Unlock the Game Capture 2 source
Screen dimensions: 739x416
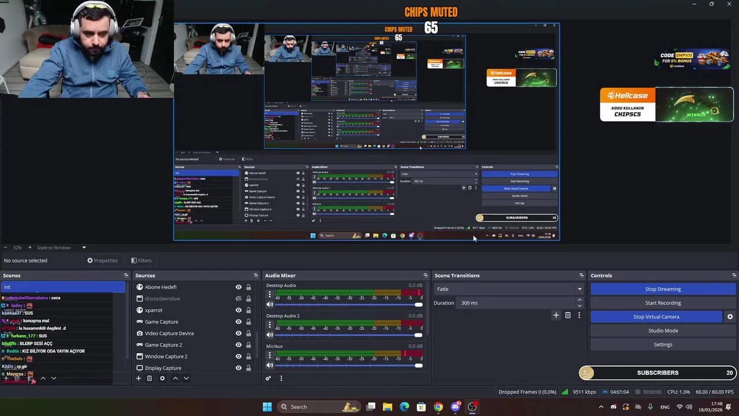tap(249, 345)
